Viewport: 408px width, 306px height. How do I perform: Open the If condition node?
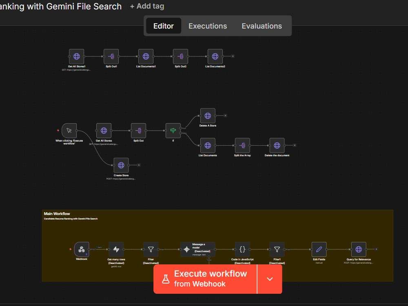[173, 131]
